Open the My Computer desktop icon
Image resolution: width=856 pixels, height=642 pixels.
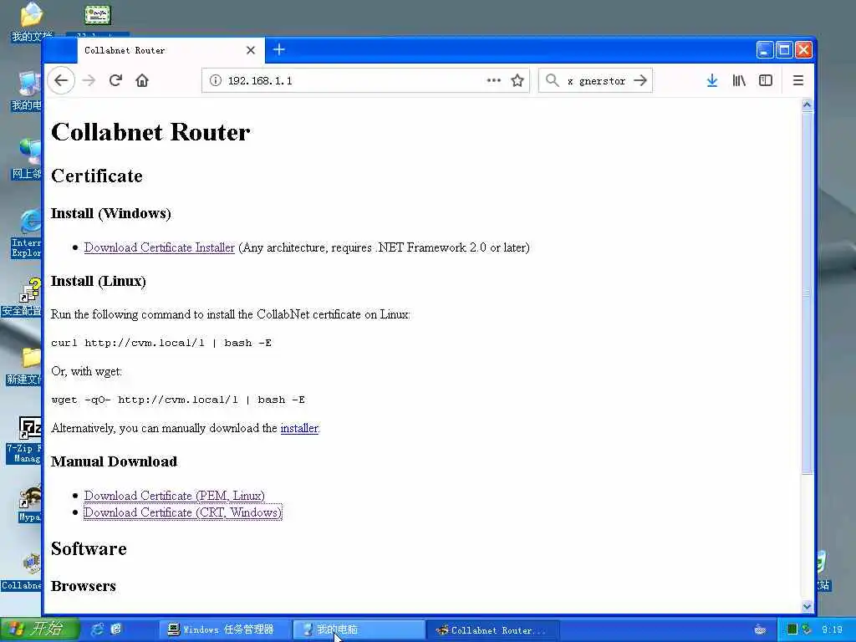point(28,91)
